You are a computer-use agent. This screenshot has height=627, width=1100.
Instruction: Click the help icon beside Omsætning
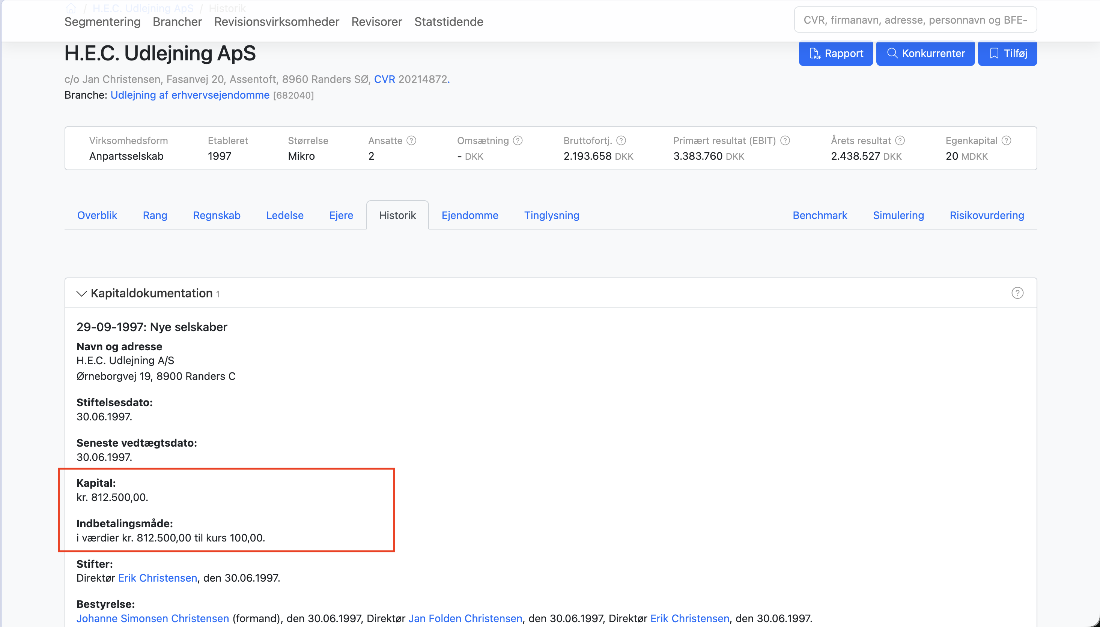[x=518, y=140]
